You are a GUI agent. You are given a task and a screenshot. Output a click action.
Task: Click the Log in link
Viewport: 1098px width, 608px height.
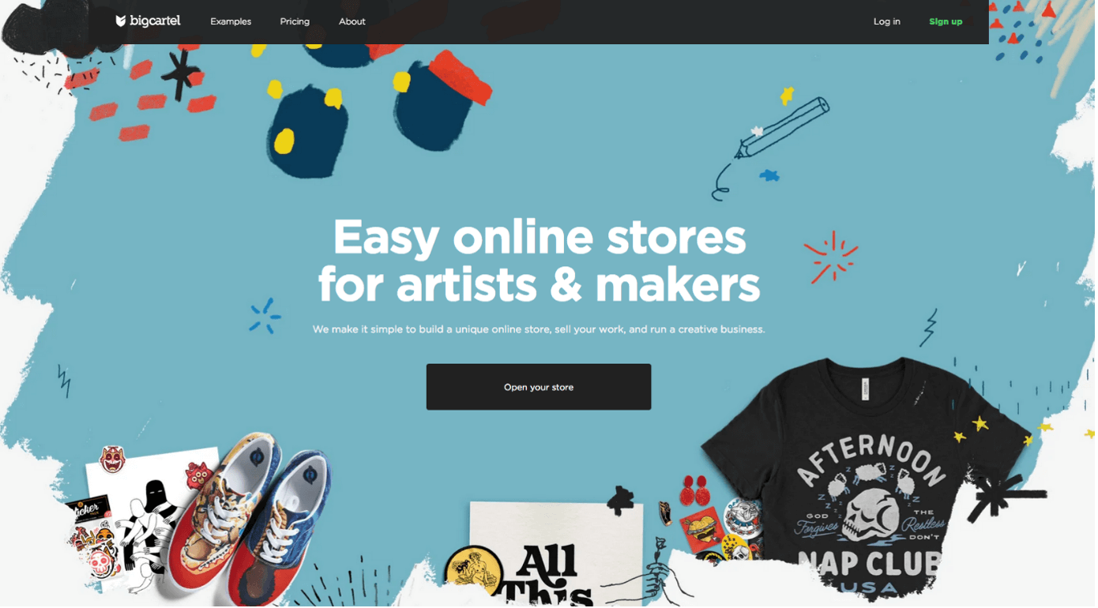pyautogui.click(x=887, y=21)
